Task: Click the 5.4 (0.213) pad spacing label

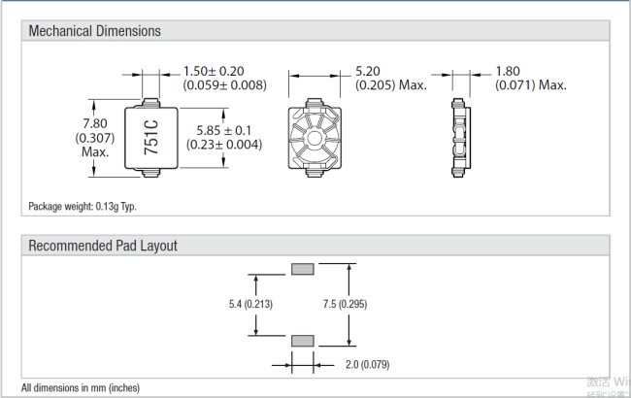Action: (244, 305)
